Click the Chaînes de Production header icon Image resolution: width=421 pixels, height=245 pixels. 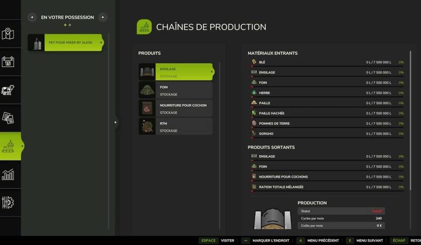pyautogui.click(x=144, y=27)
